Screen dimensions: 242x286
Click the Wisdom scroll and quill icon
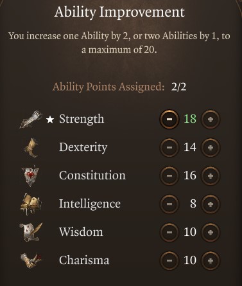31,232
